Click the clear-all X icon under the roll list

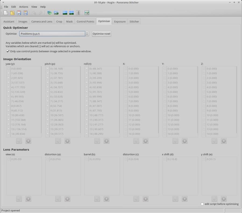pos(106,141)
